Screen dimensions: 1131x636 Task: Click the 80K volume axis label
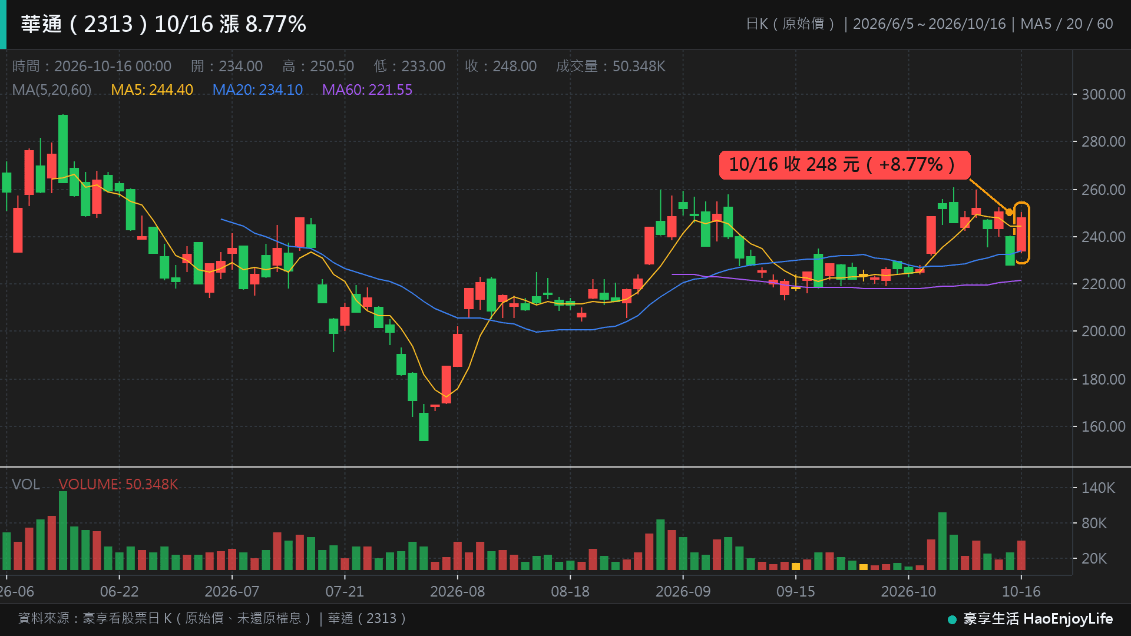(x=1094, y=523)
